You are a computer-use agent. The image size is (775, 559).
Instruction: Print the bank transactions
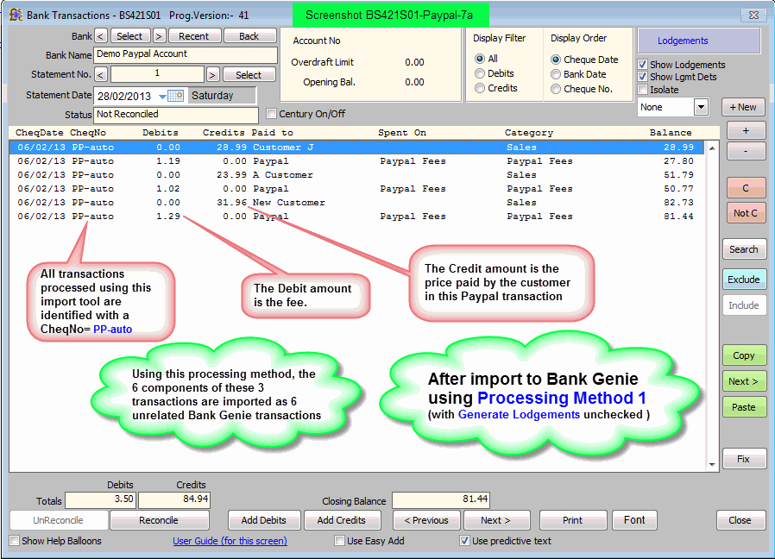[x=573, y=520]
